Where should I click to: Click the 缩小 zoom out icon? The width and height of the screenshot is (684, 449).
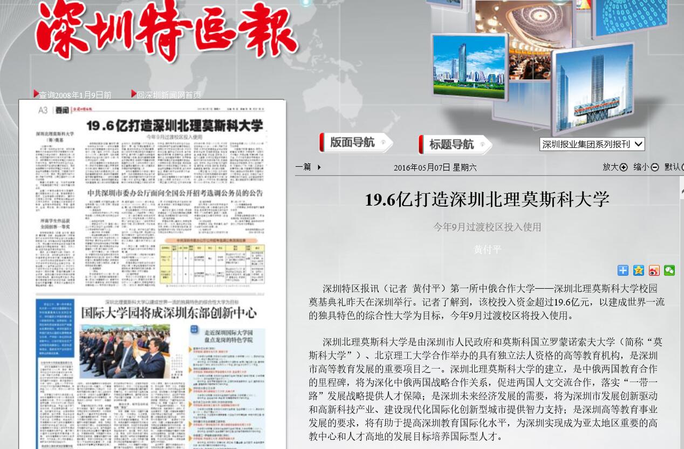[654, 167]
